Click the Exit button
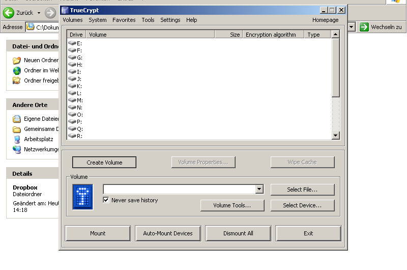407x270 pixels. pos(308,233)
